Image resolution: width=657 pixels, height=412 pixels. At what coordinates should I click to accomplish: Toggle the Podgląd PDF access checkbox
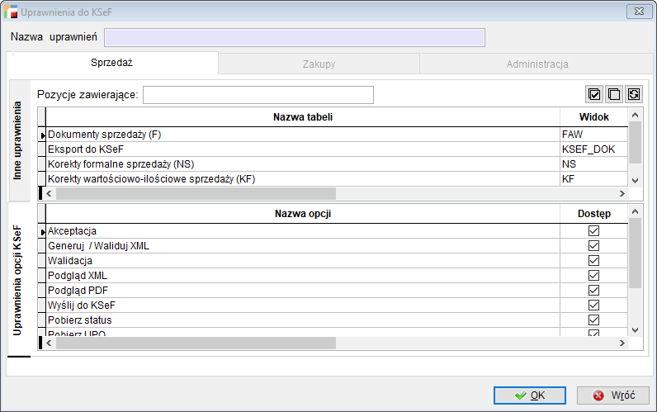coord(593,291)
